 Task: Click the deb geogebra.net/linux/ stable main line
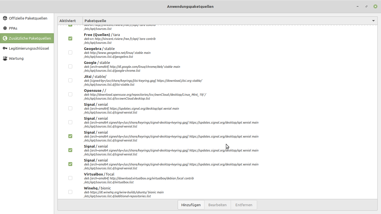pyautogui.click(x=117, y=53)
